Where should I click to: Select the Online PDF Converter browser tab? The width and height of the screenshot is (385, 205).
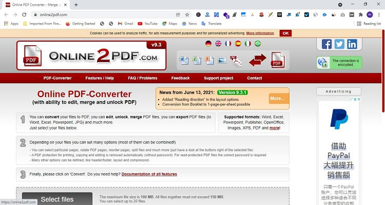pos(36,5)
